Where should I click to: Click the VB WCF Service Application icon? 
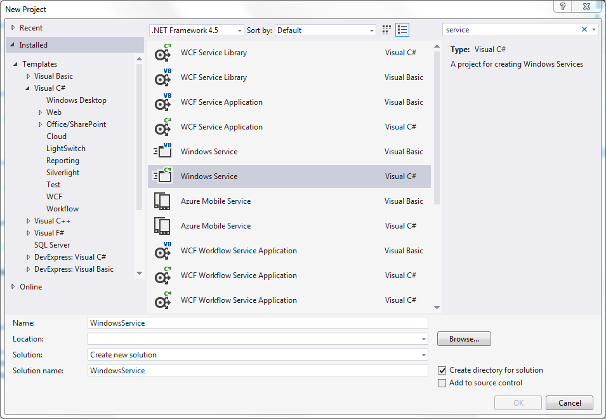[x=162, y=102]
